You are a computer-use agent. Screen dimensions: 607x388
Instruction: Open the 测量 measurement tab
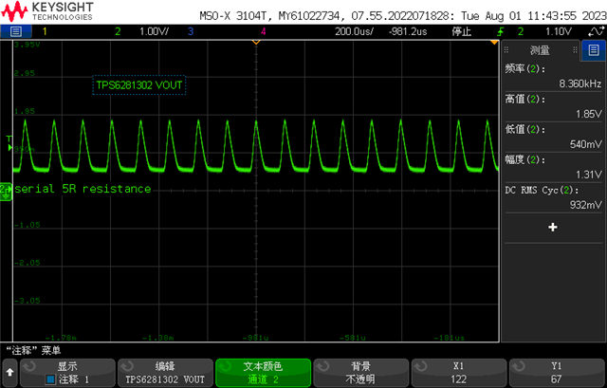tap(540, 50)
